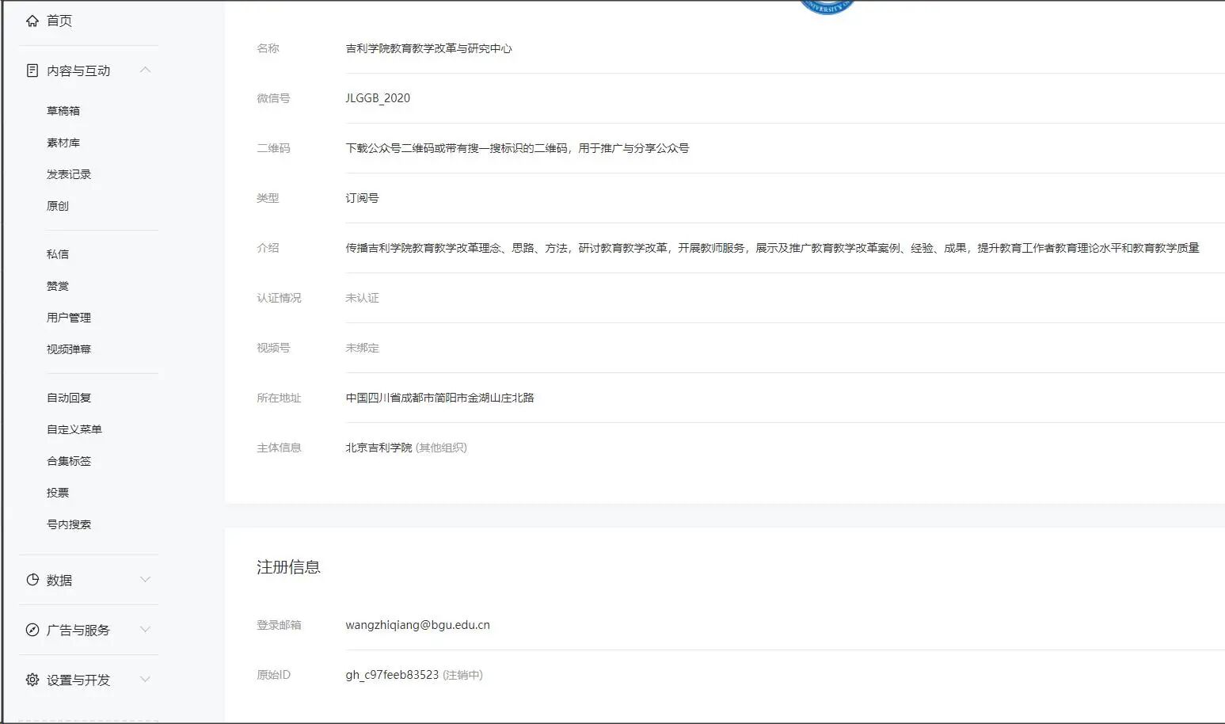1225x724 pixels.
Task: Open 赞赏 in the sidebar
Action: 58,286
